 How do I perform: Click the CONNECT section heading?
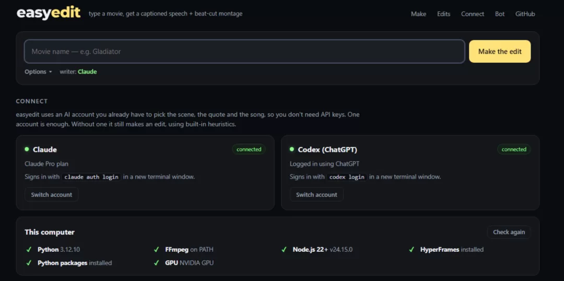click(32, 101)
